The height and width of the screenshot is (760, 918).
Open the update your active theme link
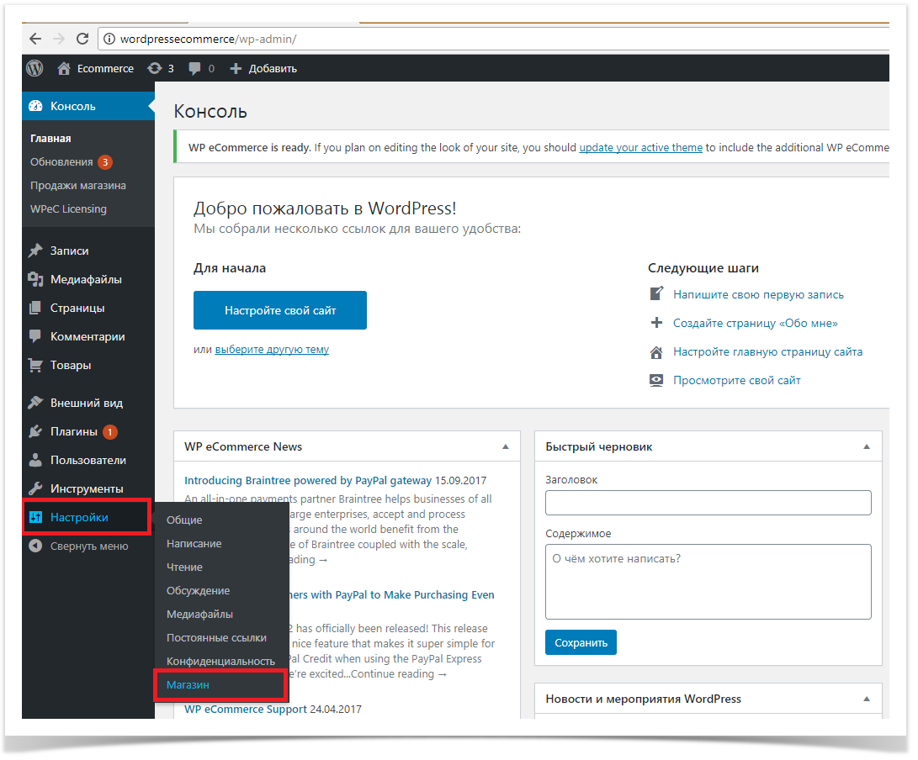(x=640, y=147)
